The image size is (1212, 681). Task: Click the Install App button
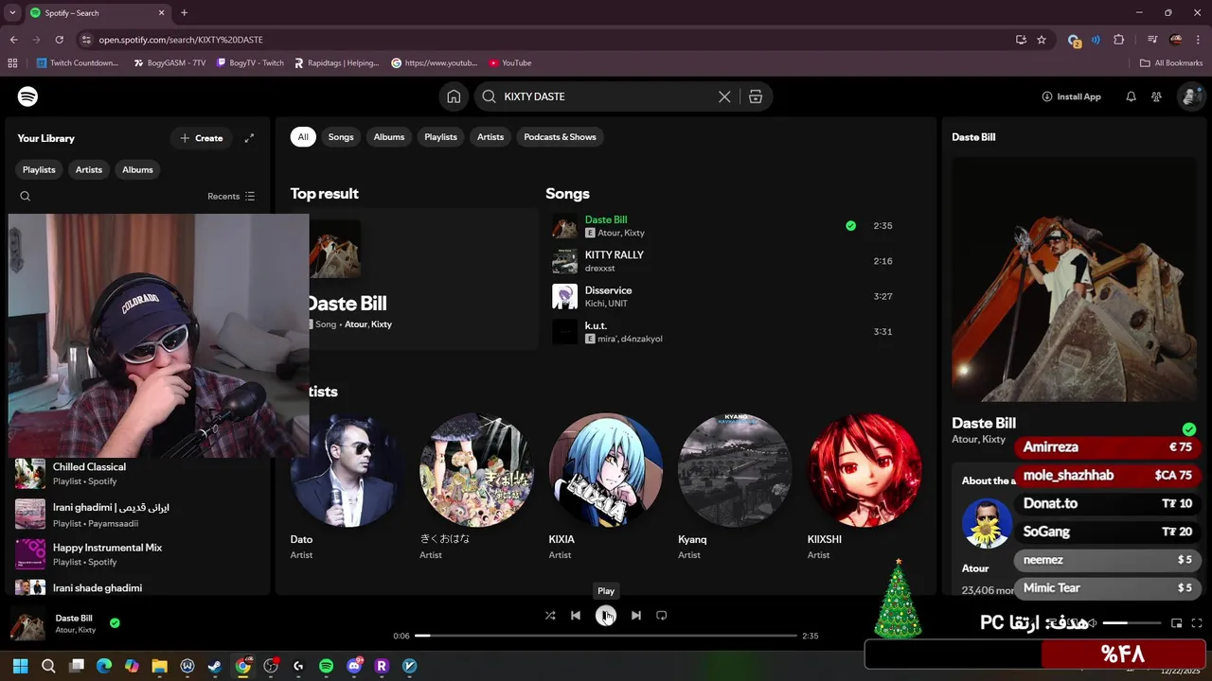[x=1071, y=96]
